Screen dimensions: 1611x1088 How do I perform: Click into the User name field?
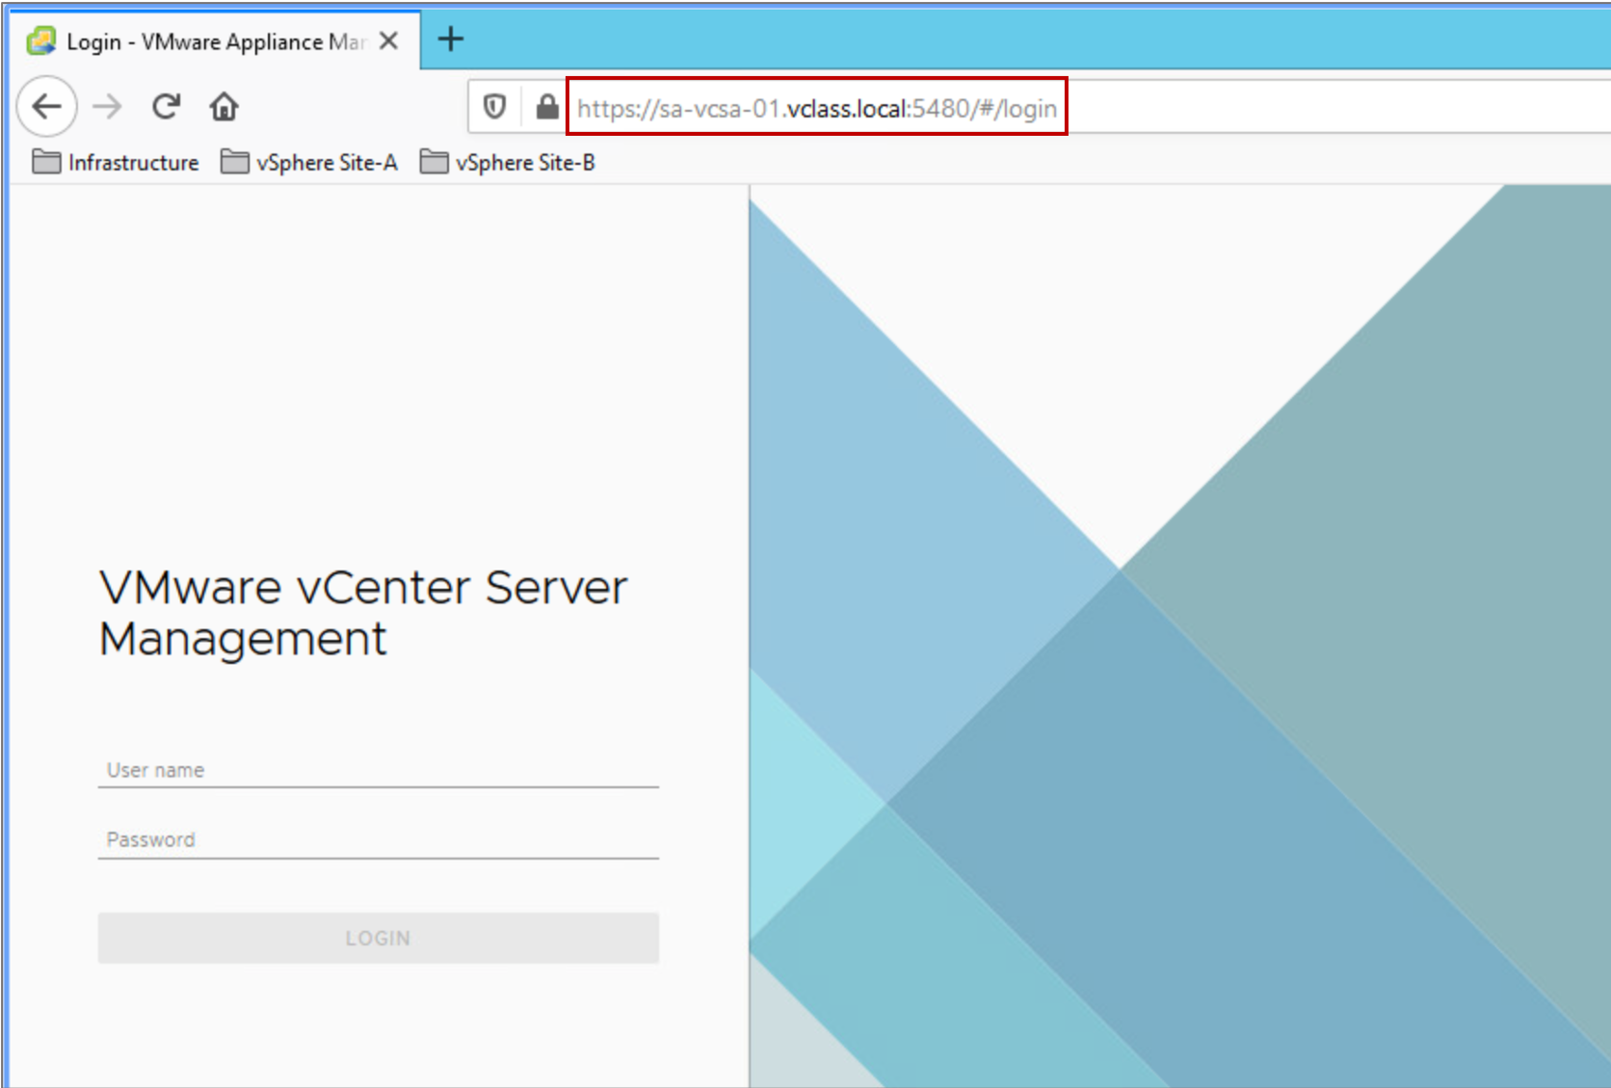378,770
